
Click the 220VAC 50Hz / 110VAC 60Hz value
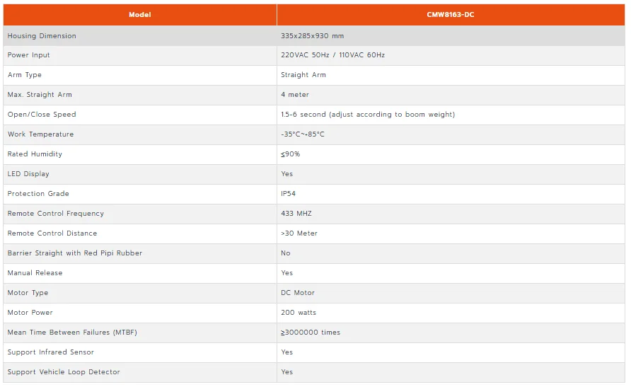(x=332, y=55)
